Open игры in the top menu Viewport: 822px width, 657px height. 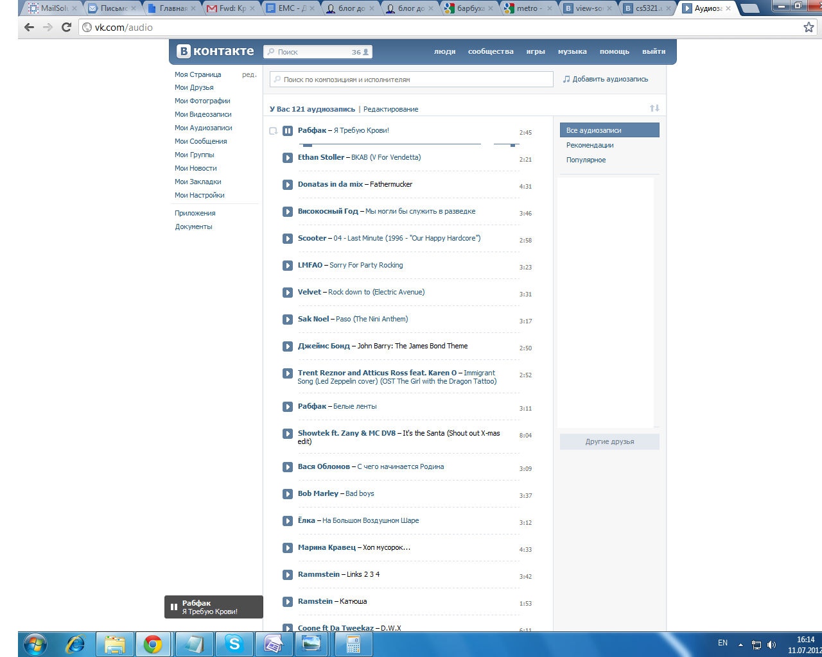click(536, 51)
